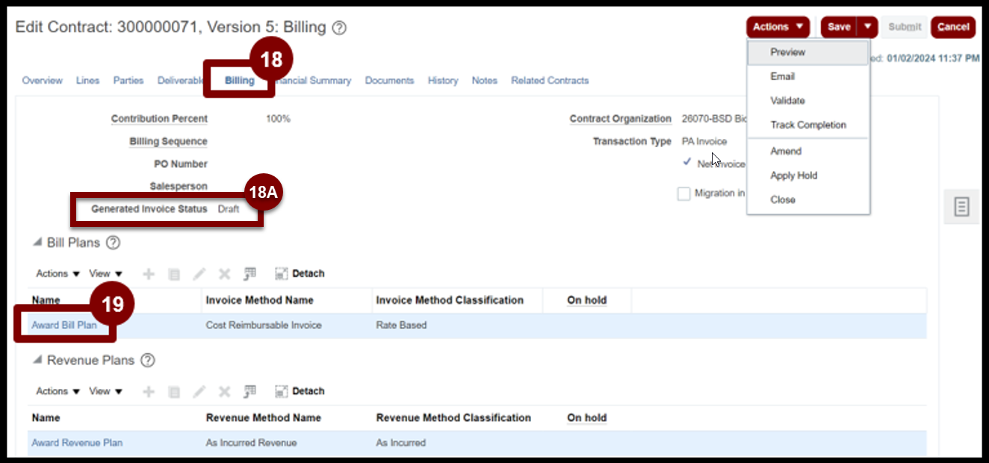Open the Save dropdown arrow
Viewport: 989px width, 463px height.
[x=867, y=27]
